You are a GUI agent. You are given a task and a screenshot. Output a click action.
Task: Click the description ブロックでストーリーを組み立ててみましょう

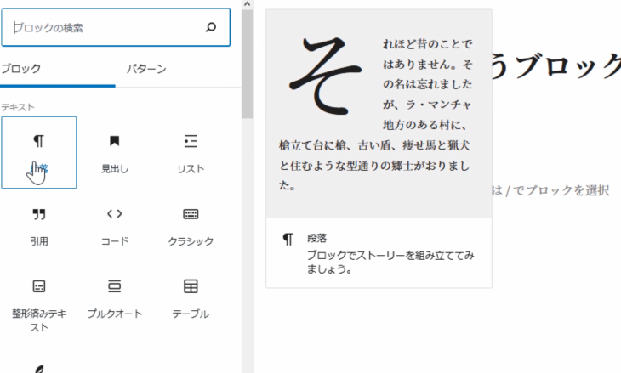point(390,263)
